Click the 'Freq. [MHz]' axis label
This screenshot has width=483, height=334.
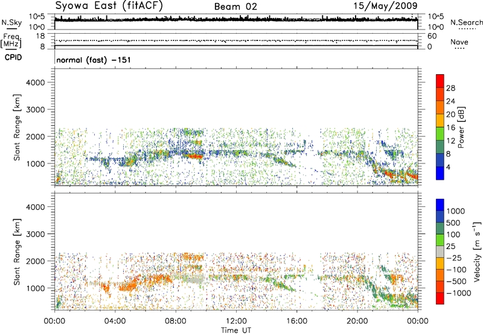click(11, 41)
